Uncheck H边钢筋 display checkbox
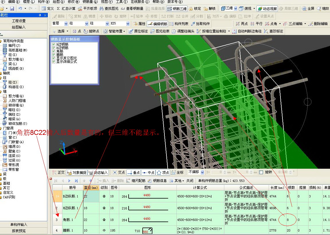330x235 pixels. pyautogui.click(x=54, y=44)
